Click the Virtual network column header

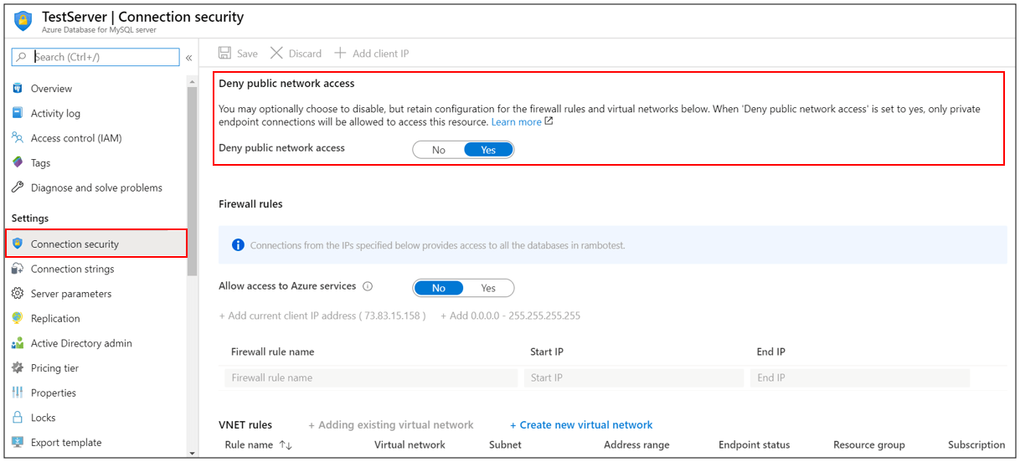point(410,445)
